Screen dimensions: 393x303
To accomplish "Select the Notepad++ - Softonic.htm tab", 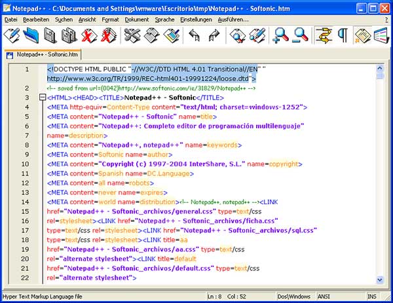I will click(43, 54).
